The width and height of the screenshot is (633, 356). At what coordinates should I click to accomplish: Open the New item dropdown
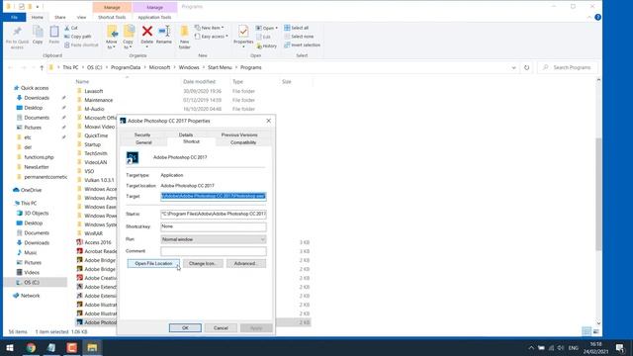pyautogui.click(x=209, y=28)
